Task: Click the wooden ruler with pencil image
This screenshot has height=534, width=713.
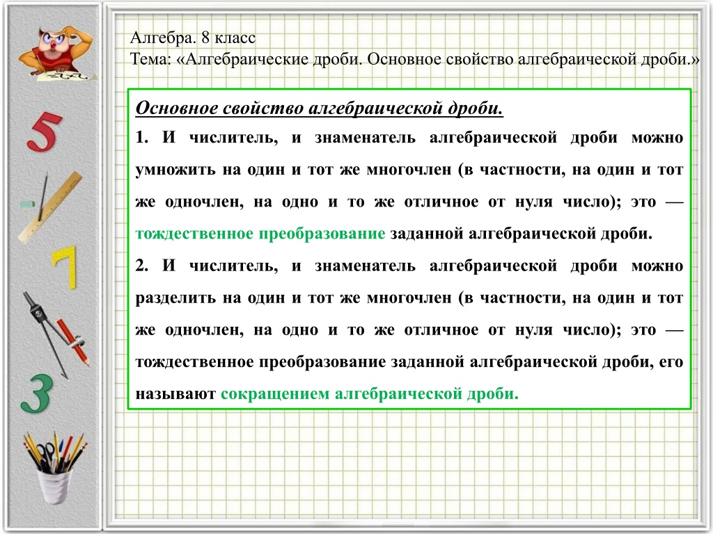Action: tap(51, 207)
